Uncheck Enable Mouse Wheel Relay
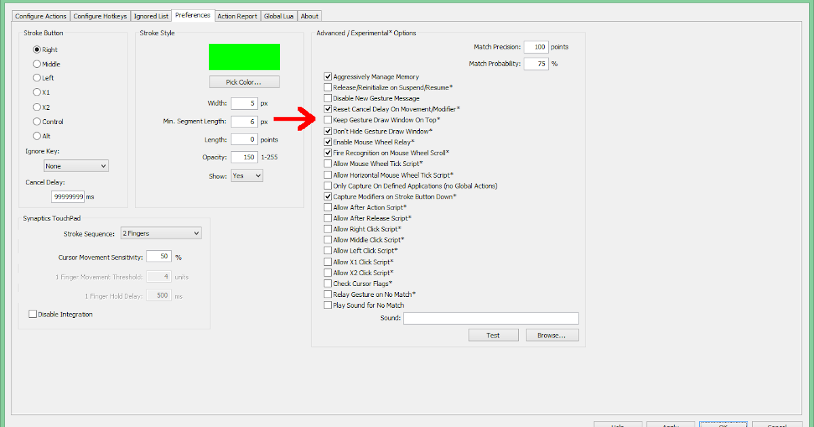Image resolution: width=814 pixels, height=427 pixels. (328, 142)
